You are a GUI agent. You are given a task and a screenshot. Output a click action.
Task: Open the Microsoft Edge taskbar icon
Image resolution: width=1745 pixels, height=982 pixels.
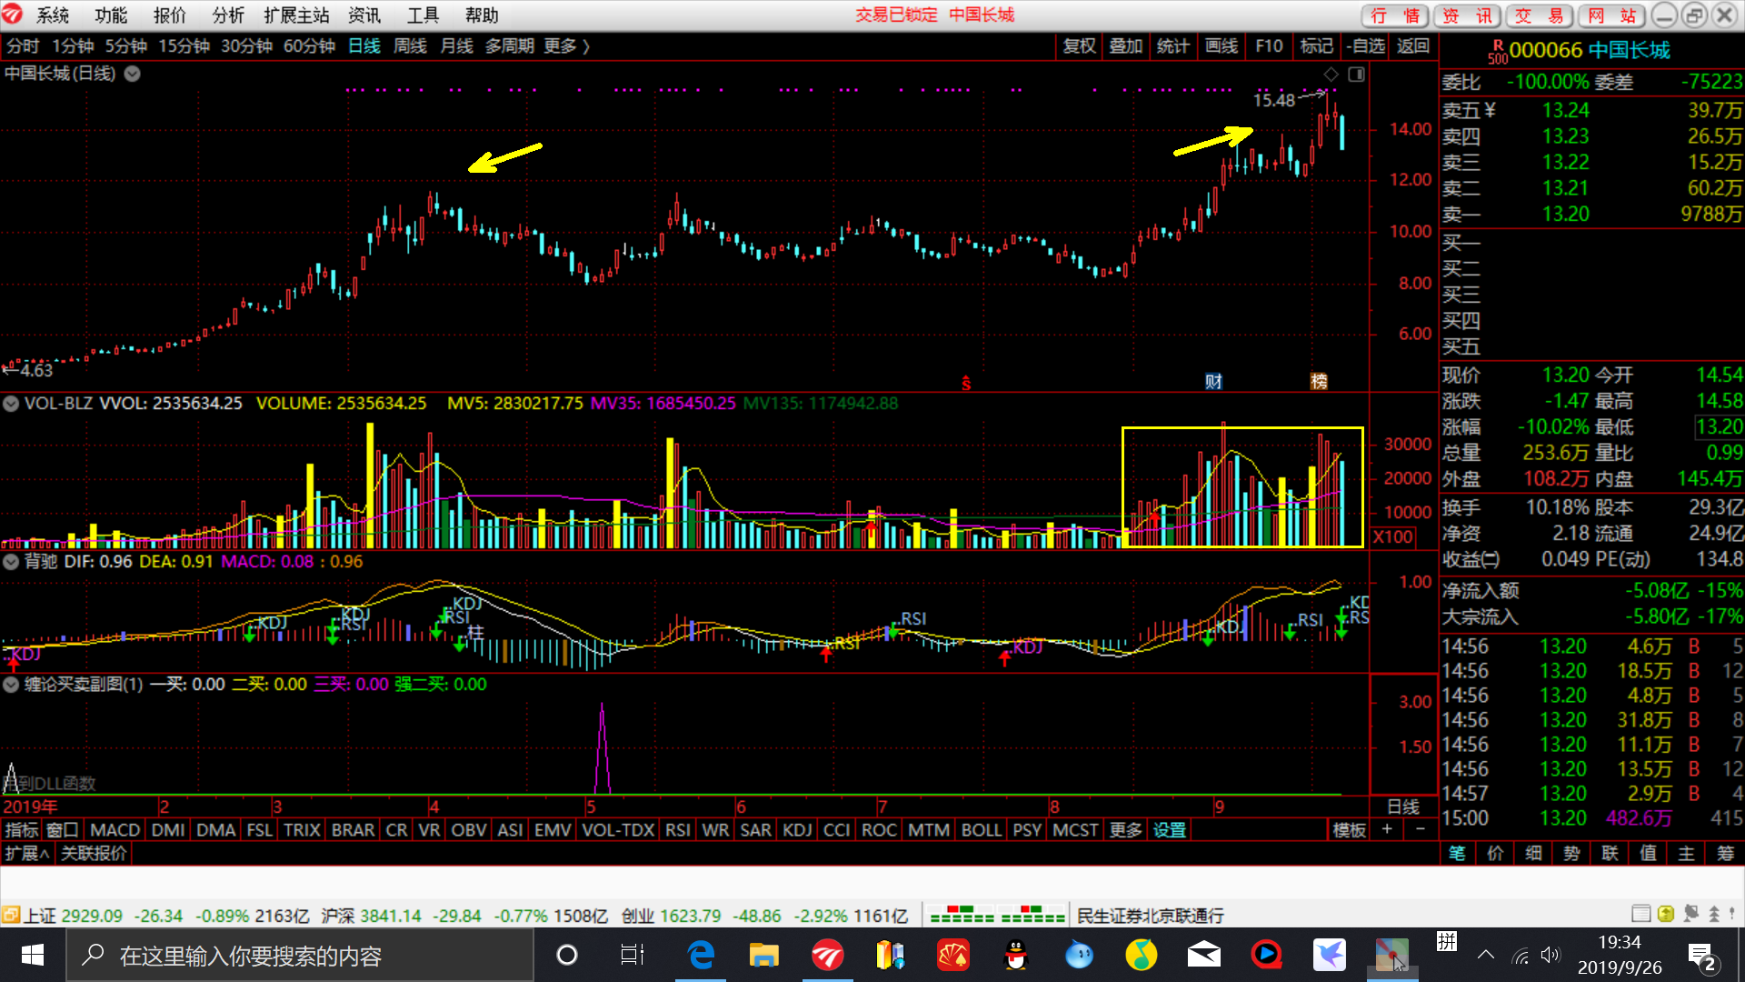[701, 955]
